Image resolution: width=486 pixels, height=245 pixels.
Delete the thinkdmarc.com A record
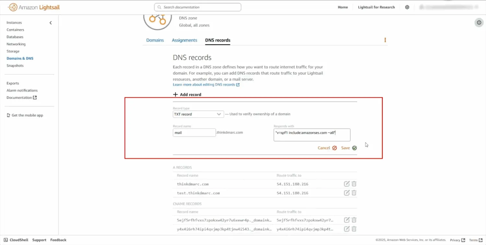(x=354, y=184)
